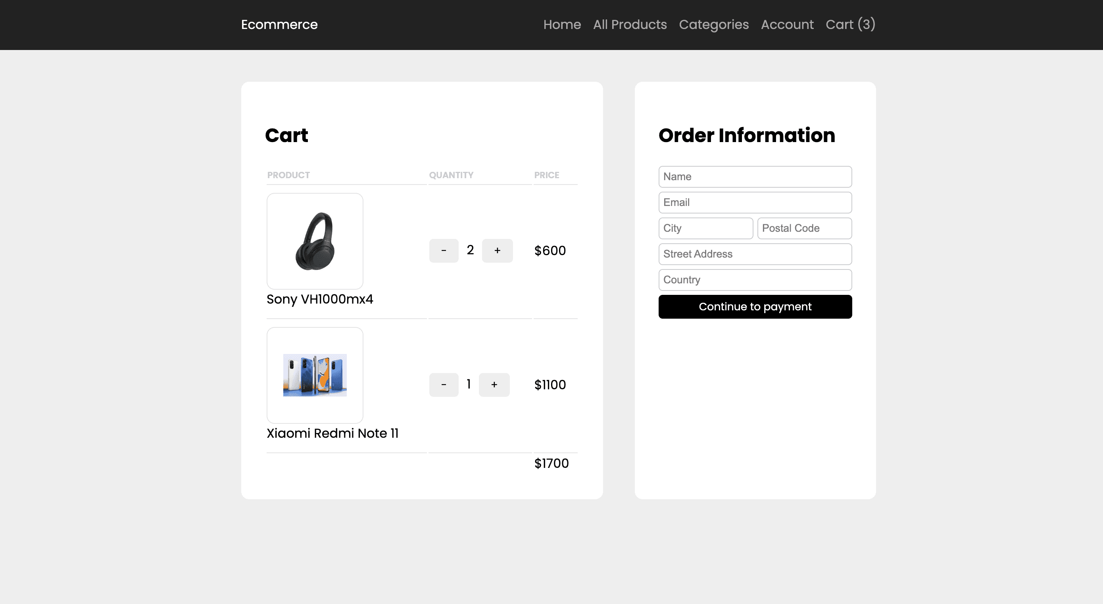Viewport: 1103px width, 604px height.
Task: Open the Categories page
Action: 714,25
